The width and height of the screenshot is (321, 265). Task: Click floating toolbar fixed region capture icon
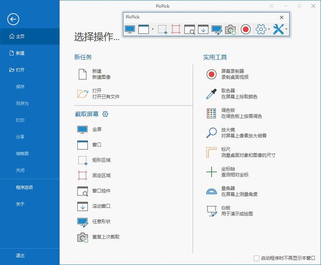click(176, 29)
